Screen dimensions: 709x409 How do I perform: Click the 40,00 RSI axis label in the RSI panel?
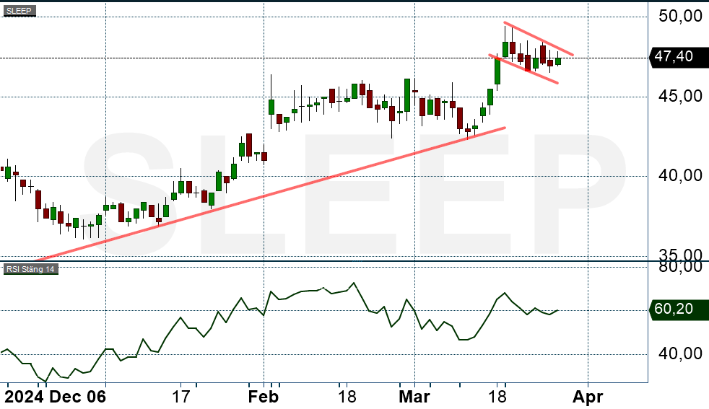click(680, 353)
